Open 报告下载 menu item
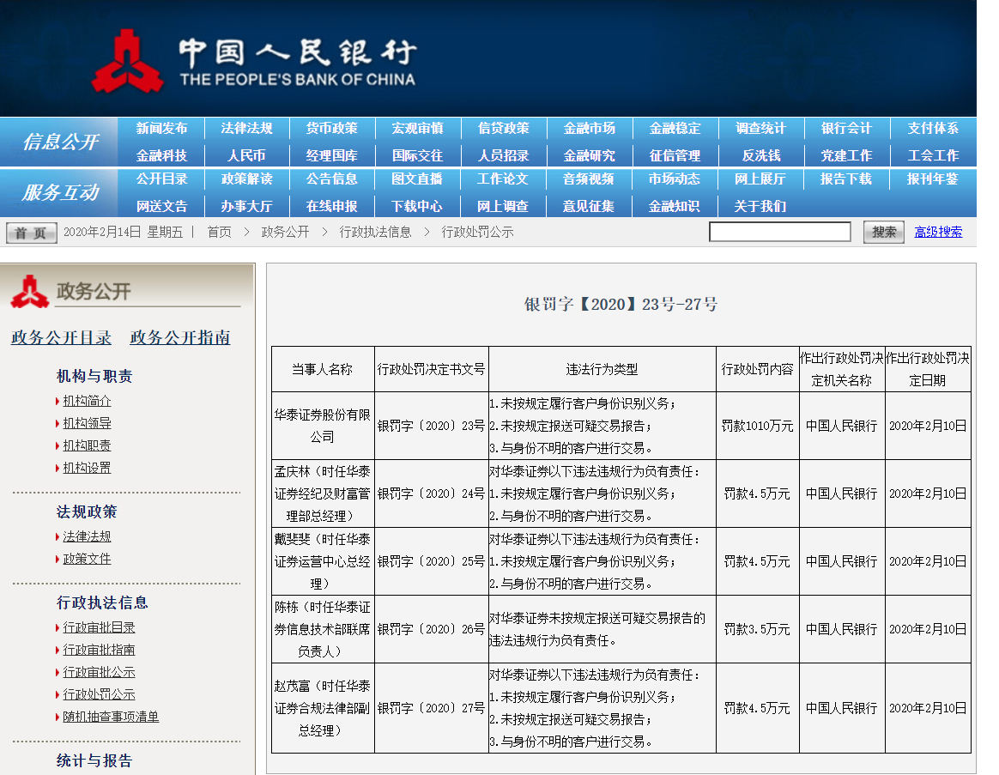This screenshot has width=999, height=775. [x=846, y=179]
